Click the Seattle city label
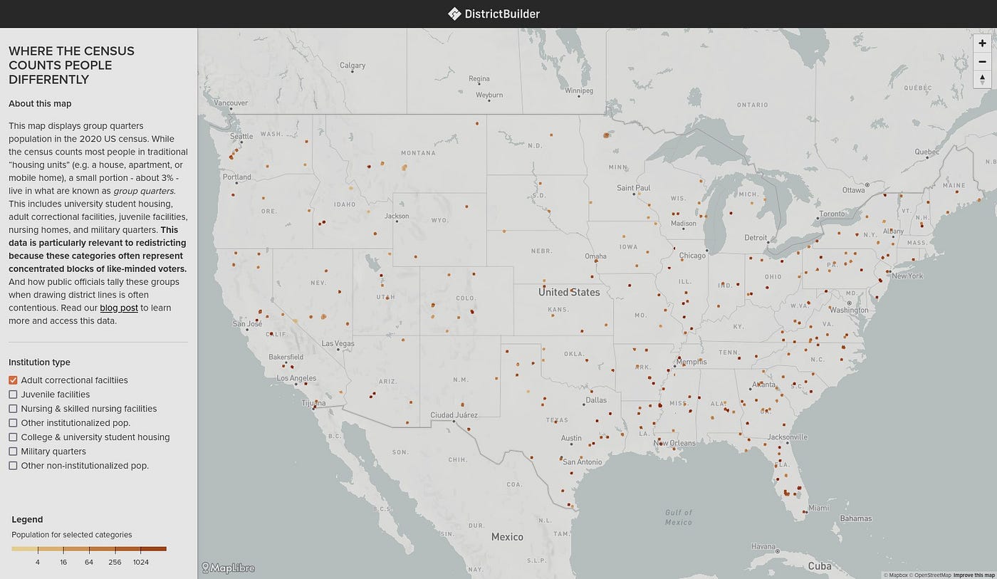This screenshot has width=997, height=579. (x=241, y=137)
